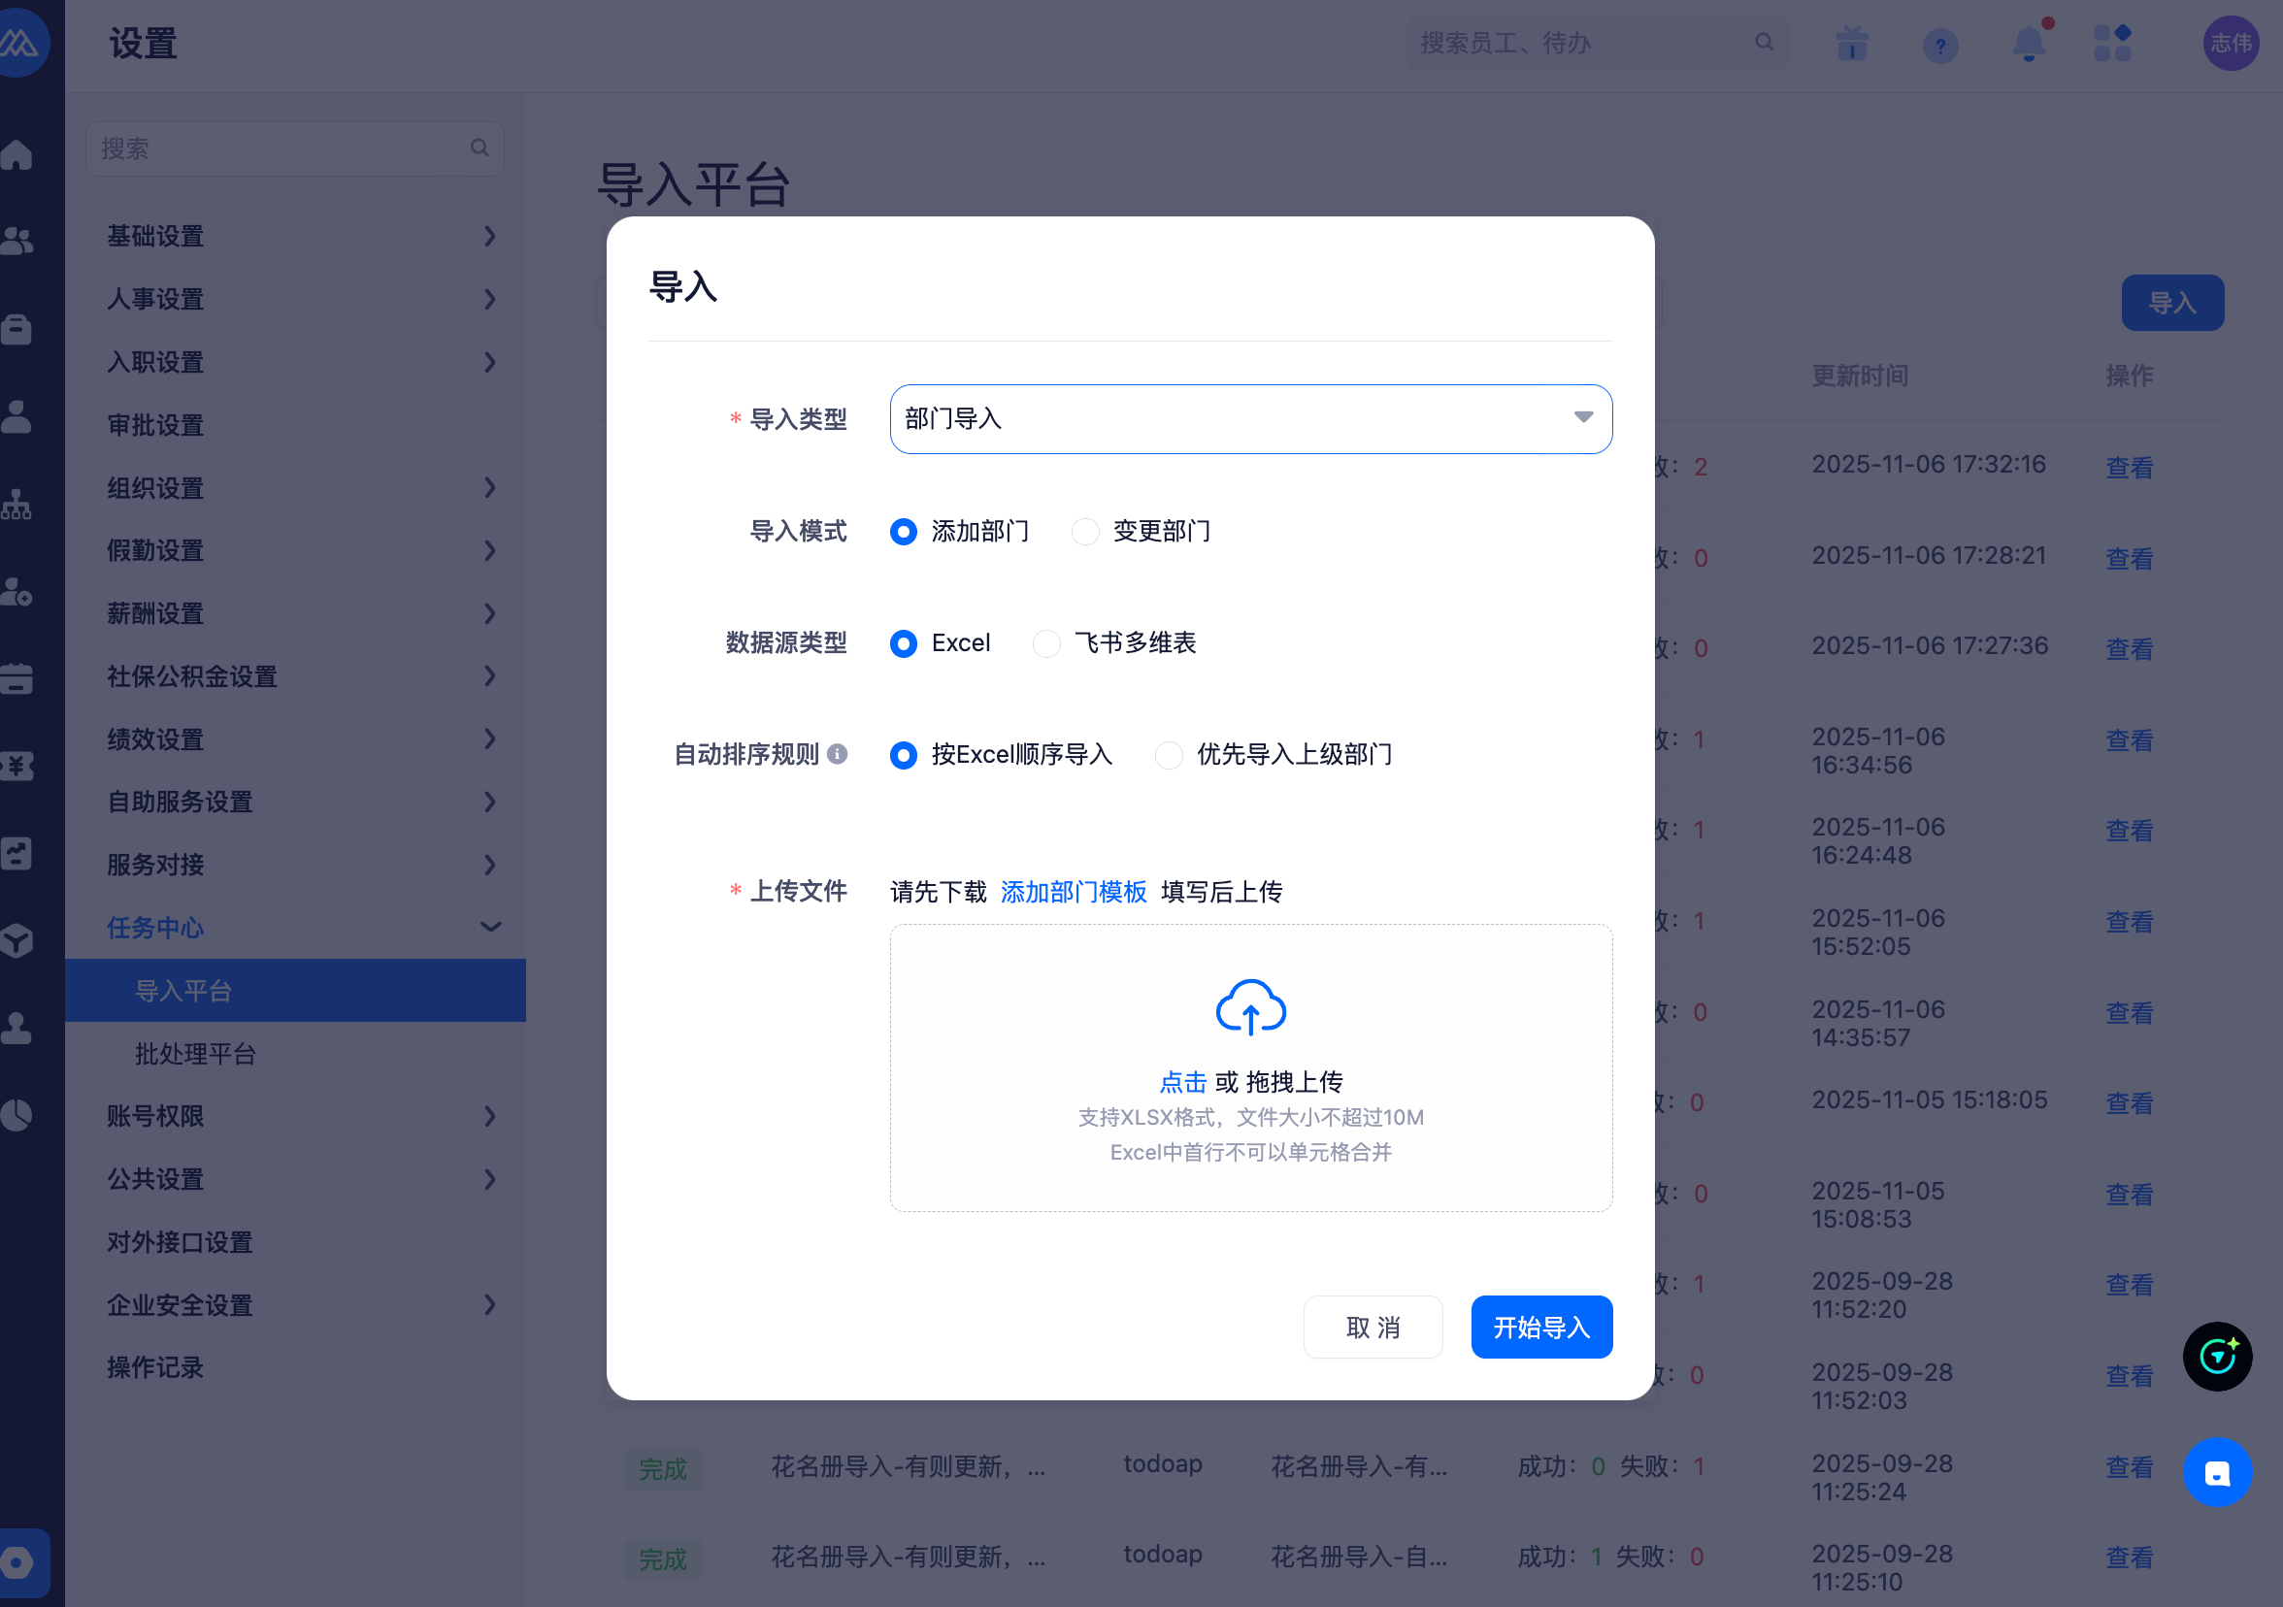Select 优先导入上级部门 sorting rule
This screenshot has height=1607, width=2283.
1169,755
